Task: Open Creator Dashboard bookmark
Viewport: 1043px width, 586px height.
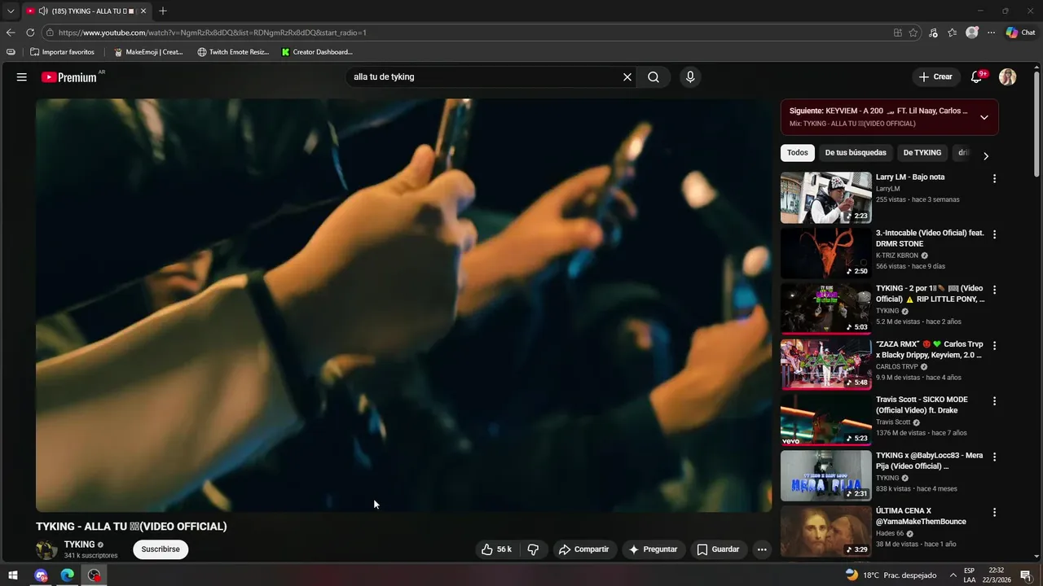Action: (x=317, y=52)
